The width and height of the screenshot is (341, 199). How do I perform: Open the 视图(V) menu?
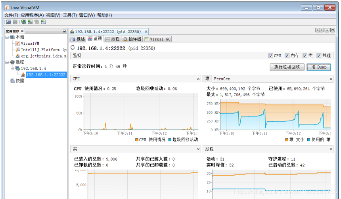53,15
